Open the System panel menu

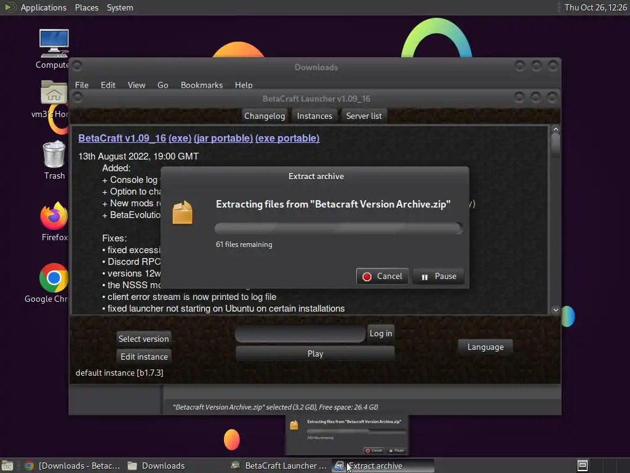pyautogui.click(x=120, y=7)
